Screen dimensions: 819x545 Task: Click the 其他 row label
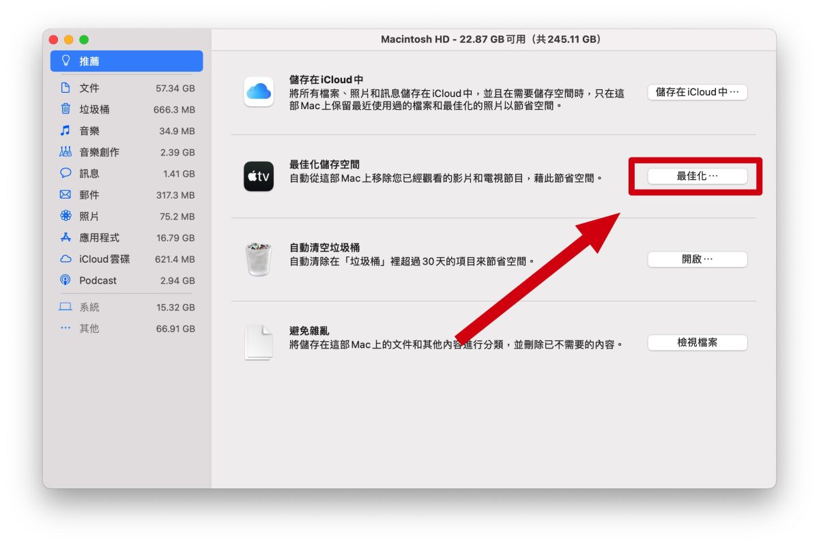click(x=89, y=328)
